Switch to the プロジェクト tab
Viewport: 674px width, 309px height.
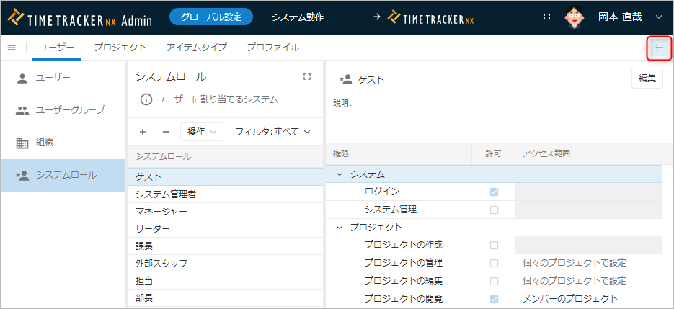(120, 48)
